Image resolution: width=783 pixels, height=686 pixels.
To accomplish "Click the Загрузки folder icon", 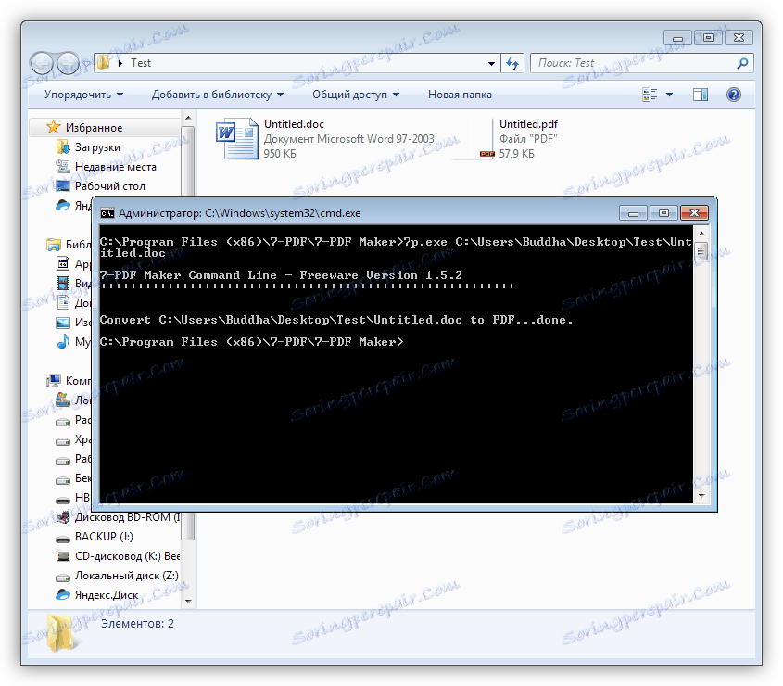I will pyautogui.click(x=63, y=146).
